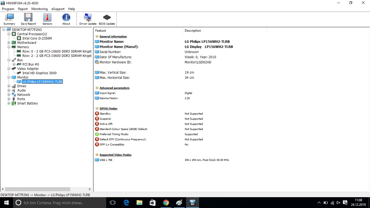The image size is (370, 208).
Task: Open Task View on the taskbar
Action: point(113,203)
